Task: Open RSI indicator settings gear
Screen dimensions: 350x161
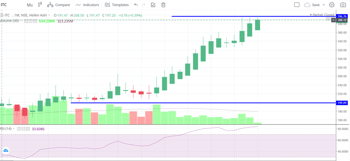Action: (x=23, y=129)
